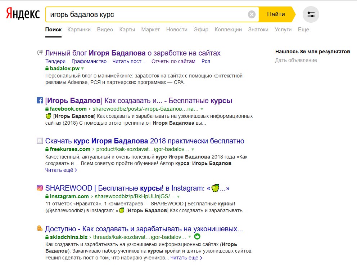Switch to the Маркет tab
Image resolution: width=357 pixels, height=267 pixels.
(x=150, y=30)
